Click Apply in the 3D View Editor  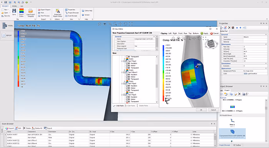[x=204, y=33]
